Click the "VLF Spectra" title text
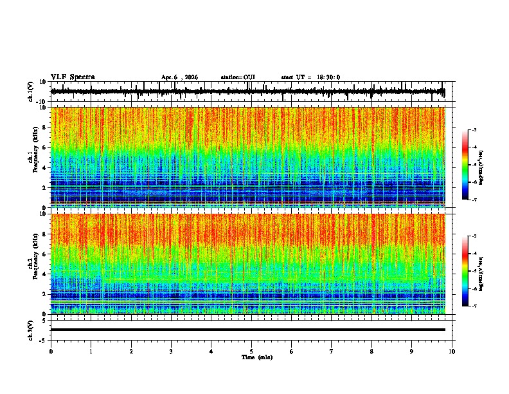 pyautogui.click(x=73, y=77)
